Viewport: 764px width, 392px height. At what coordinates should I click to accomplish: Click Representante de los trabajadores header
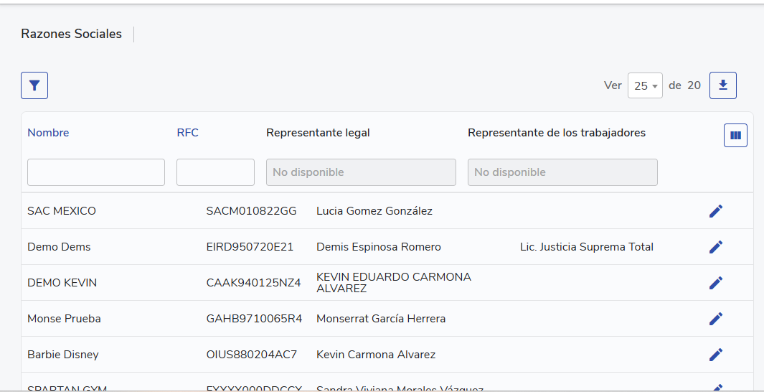click(556, 133)
